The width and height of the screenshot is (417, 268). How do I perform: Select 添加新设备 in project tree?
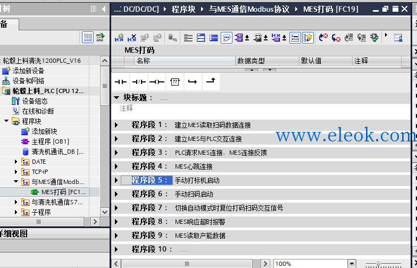click(x=28, y=71)
